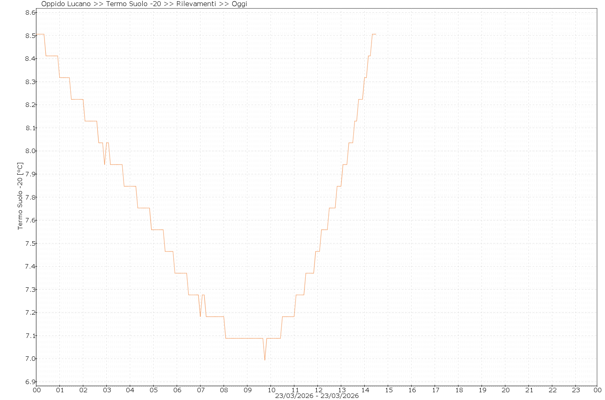Image resolution: width=605 pixels, height=400 pixels.
Task: Click the orange line's starting point at 8.5
Action: click(37, 34)
